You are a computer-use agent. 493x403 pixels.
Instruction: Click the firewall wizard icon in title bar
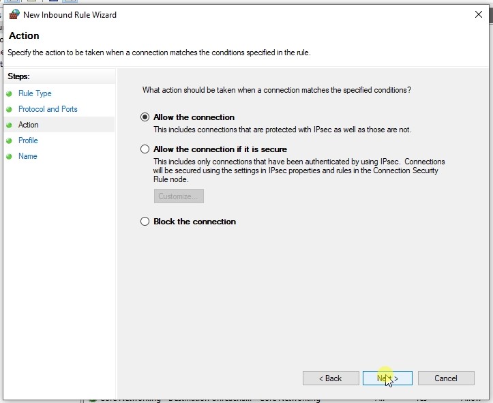tap(14, 14)
